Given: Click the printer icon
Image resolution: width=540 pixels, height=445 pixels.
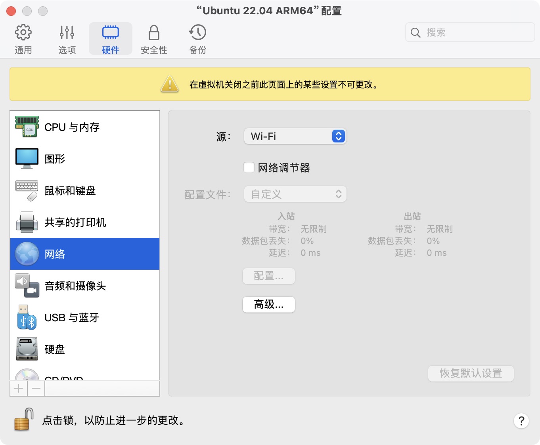Looking at the screenshot, I should 27,222.
